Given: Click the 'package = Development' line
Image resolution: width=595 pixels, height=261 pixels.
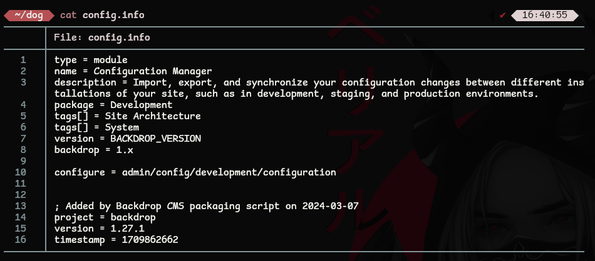Looking at the screenshot, I should (x=113, y=105).
